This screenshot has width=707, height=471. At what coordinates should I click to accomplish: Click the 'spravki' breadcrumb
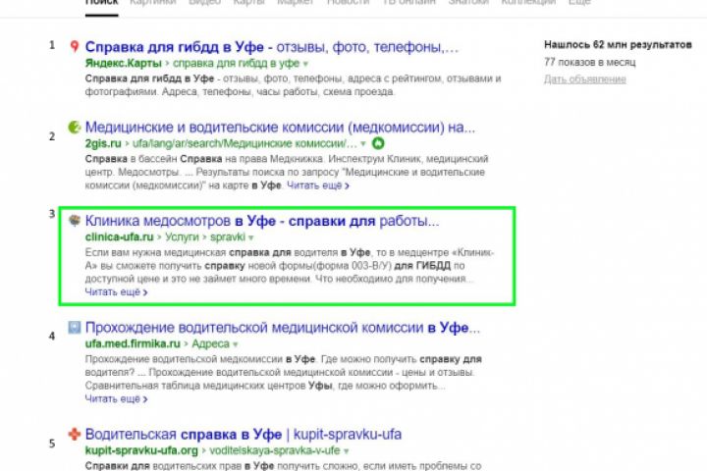coord(228,237)
